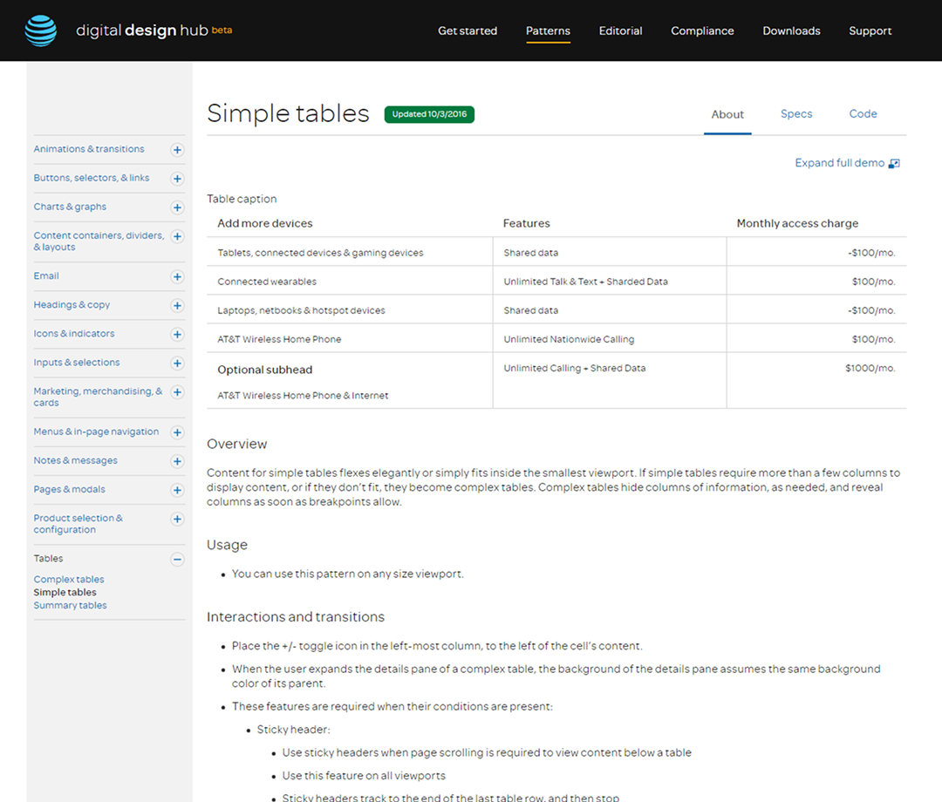Viewport: 942px width, 802px height.
Task: Open the Headings & copy link
Action: [72, 304]
